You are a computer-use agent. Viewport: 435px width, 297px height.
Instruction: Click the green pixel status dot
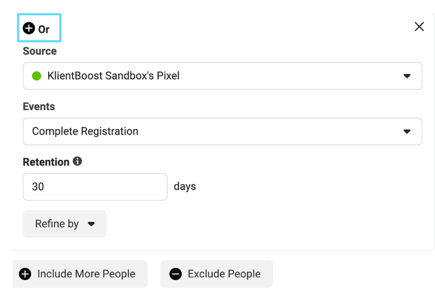click(x=37, y=76)
